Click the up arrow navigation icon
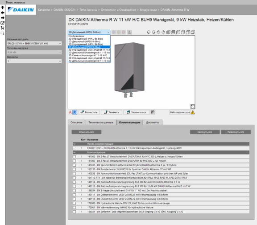The width and height of the screenshot is (257, 225). pos(3,8)
